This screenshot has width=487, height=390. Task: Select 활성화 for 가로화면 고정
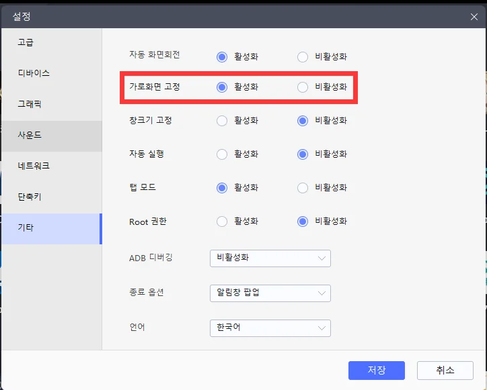(x=222, y=87)
